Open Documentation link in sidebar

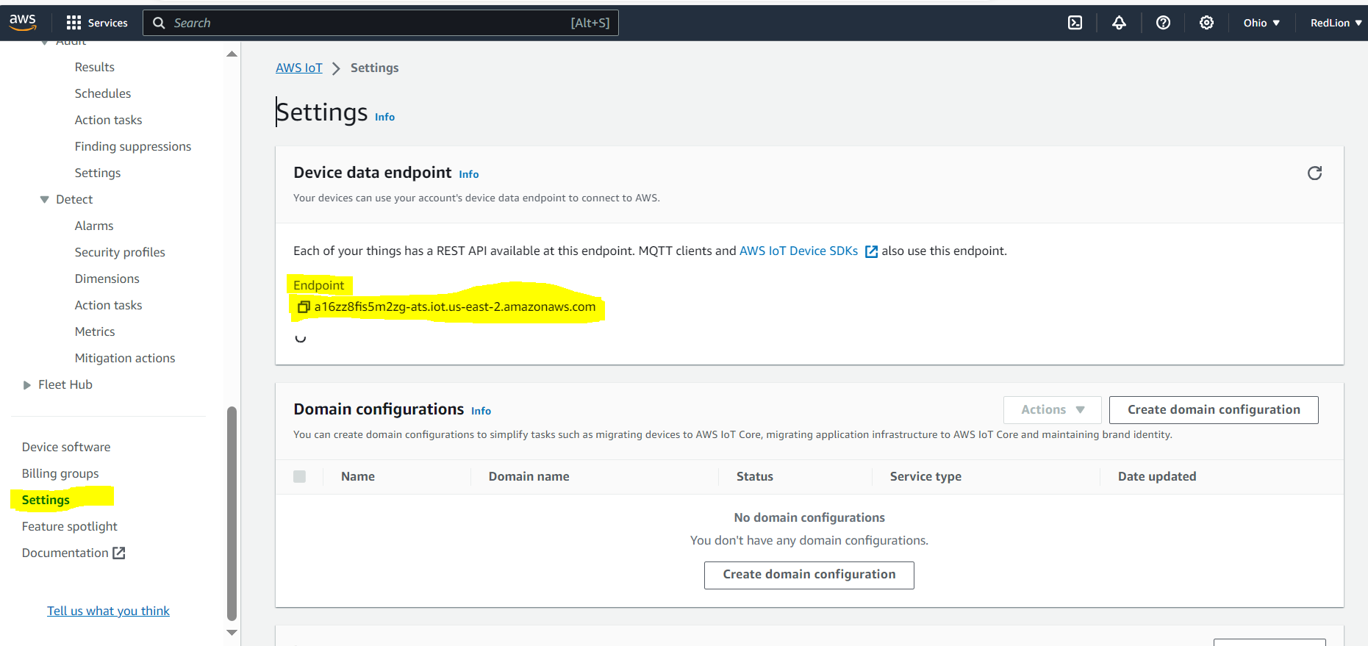click(65, 553)
